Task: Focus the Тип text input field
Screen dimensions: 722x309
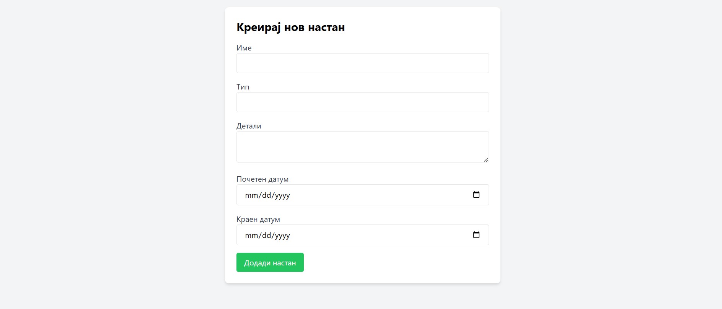Action: 362,102
